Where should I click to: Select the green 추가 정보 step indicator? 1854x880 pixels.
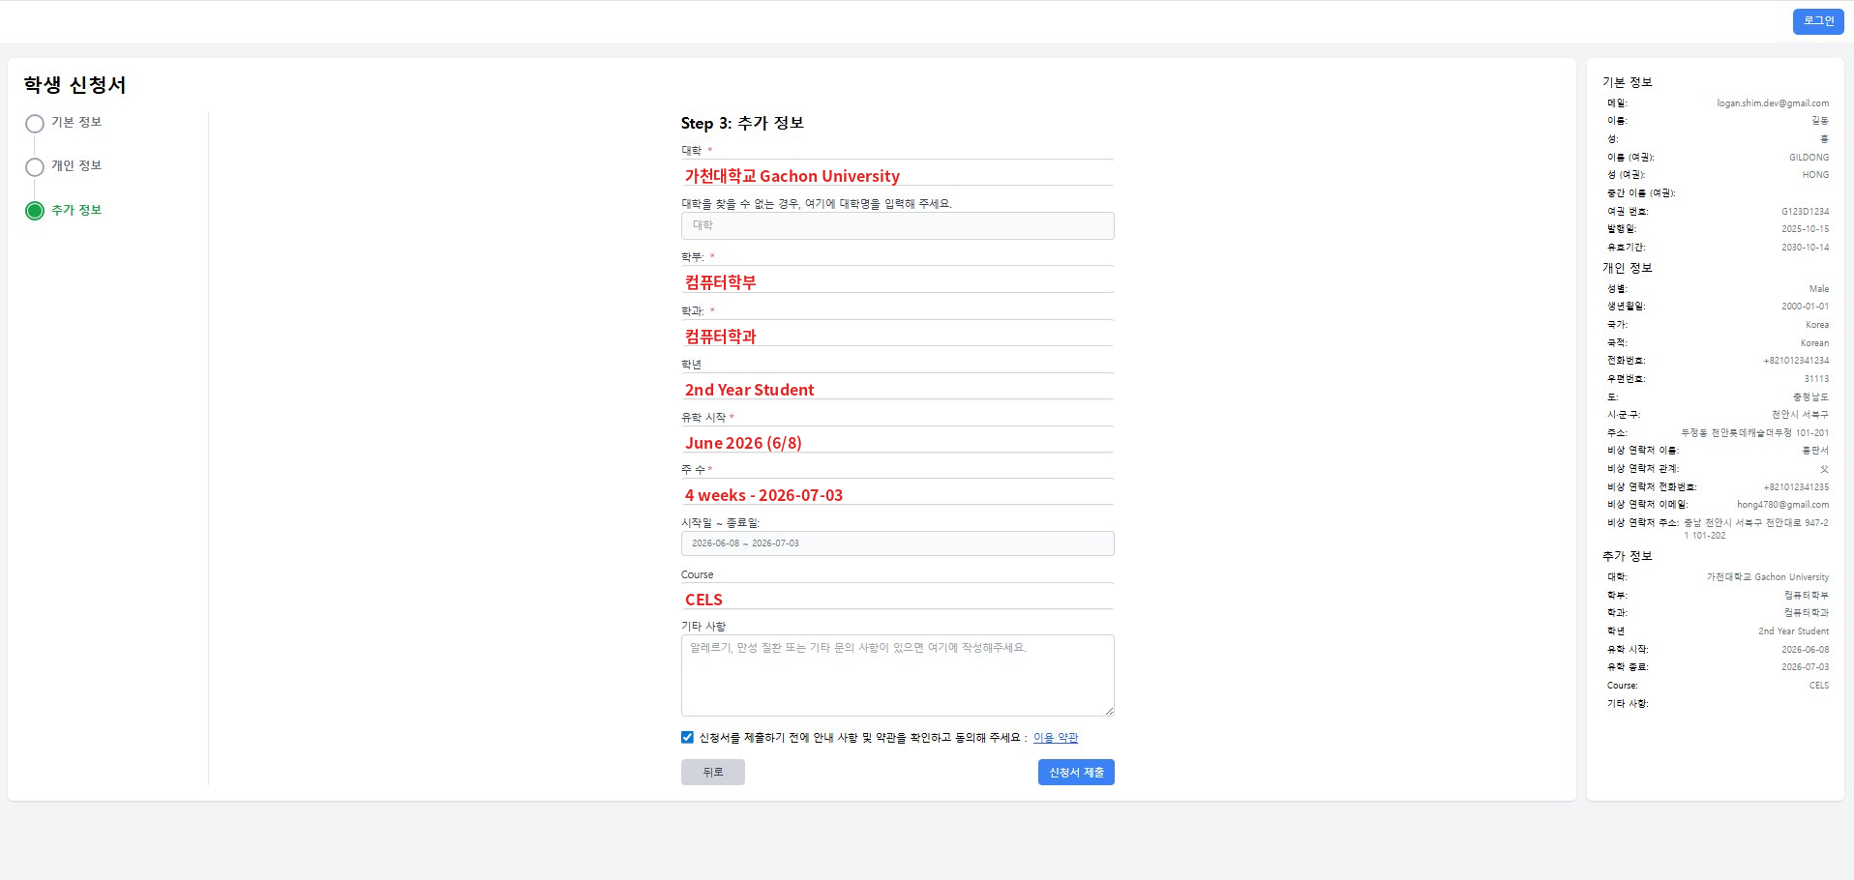tap(35, 211)
